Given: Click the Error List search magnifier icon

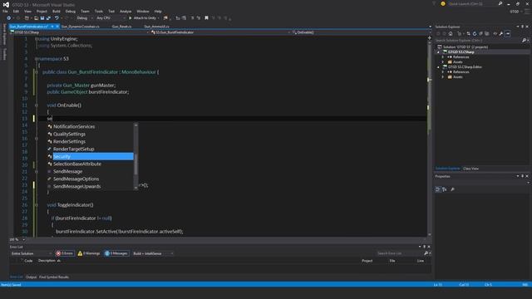Looking at the screenshot, I should (x=426, y=253).
